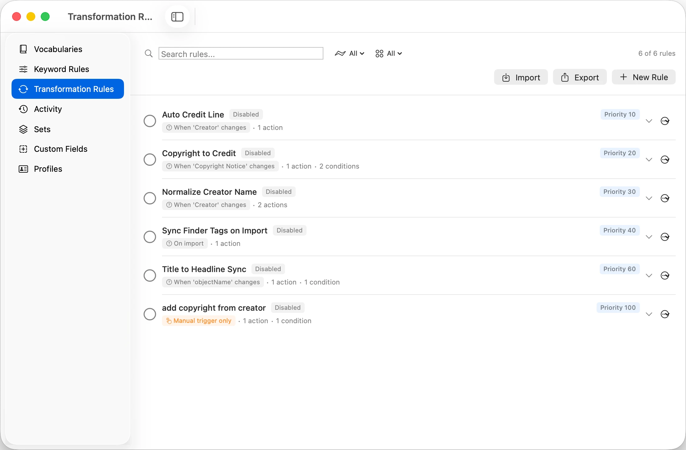
Task: Open Vocabularies in the sidebar
Action: [x=68, y=49]
